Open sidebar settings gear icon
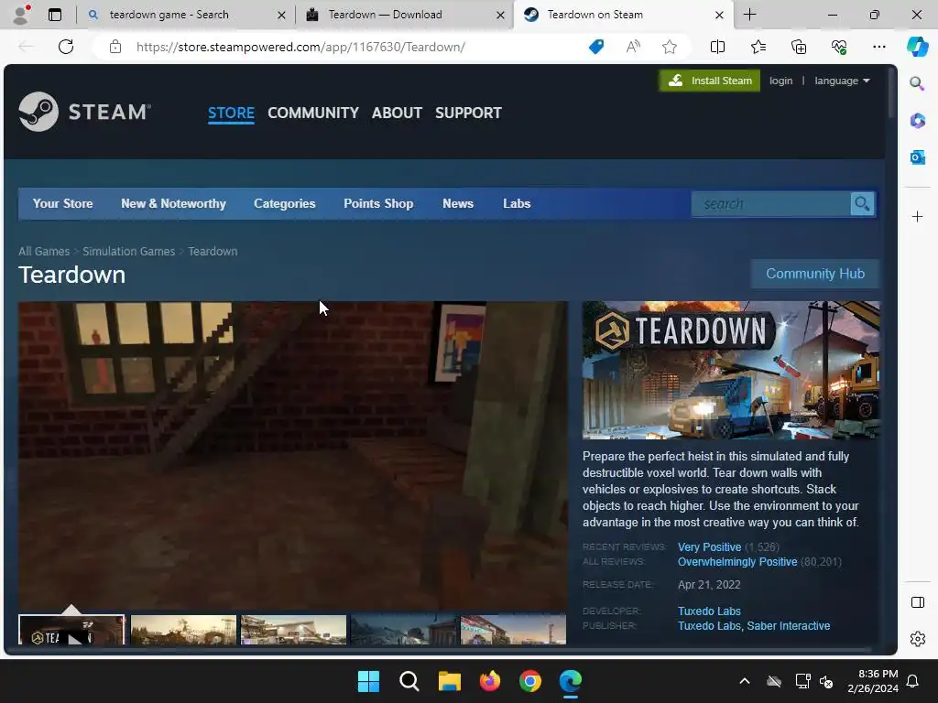This screenshot has width=938, height=703. tap(917, 639)
